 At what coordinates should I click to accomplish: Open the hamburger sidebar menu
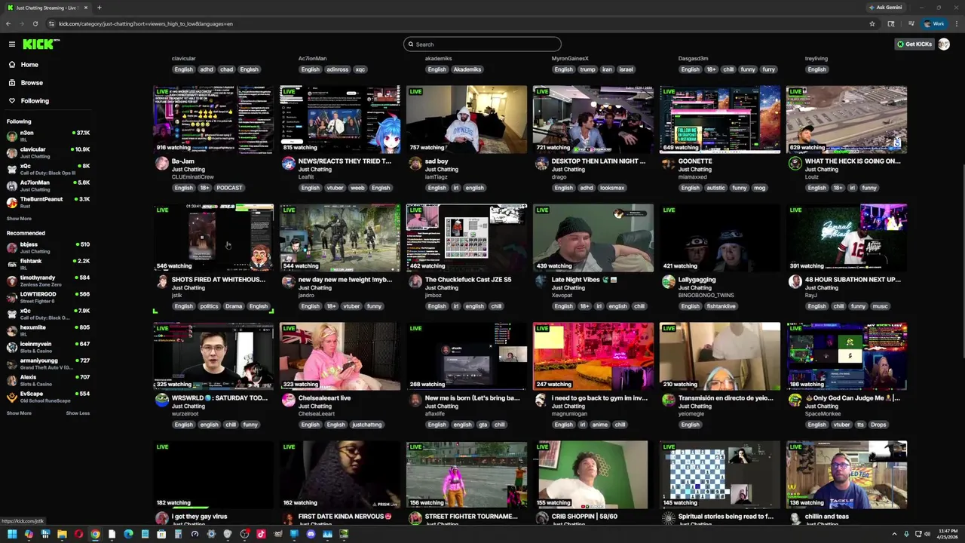[x=12, y=44]
